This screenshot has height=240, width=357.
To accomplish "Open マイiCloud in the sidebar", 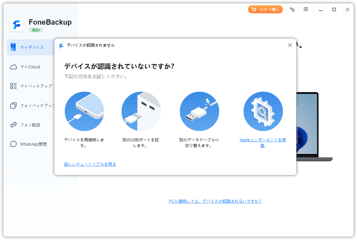I will pos(30,67).
